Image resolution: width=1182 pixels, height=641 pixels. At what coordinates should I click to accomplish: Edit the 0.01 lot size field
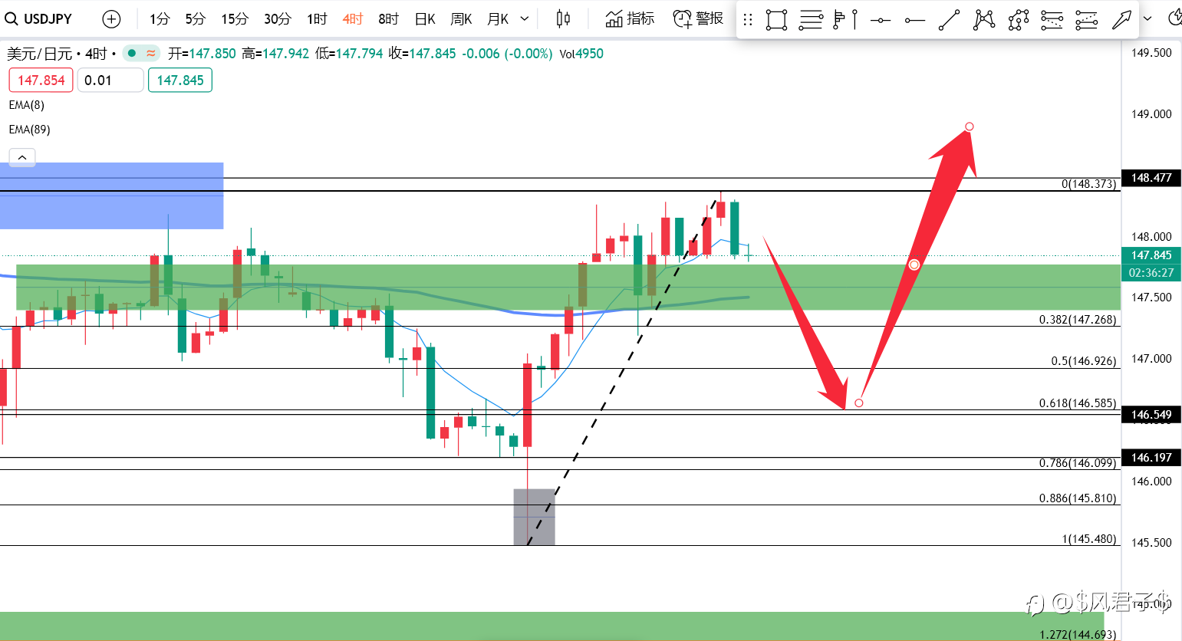pos(110,81)
